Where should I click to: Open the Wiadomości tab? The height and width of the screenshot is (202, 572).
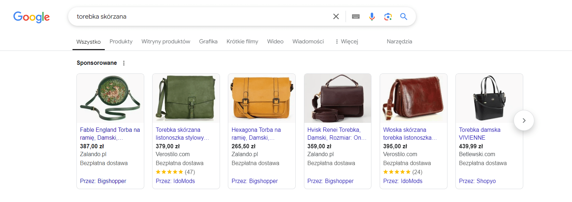(x=308, y=42)
